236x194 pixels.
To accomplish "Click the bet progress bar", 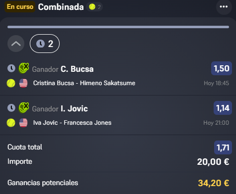I will (118, 27).
